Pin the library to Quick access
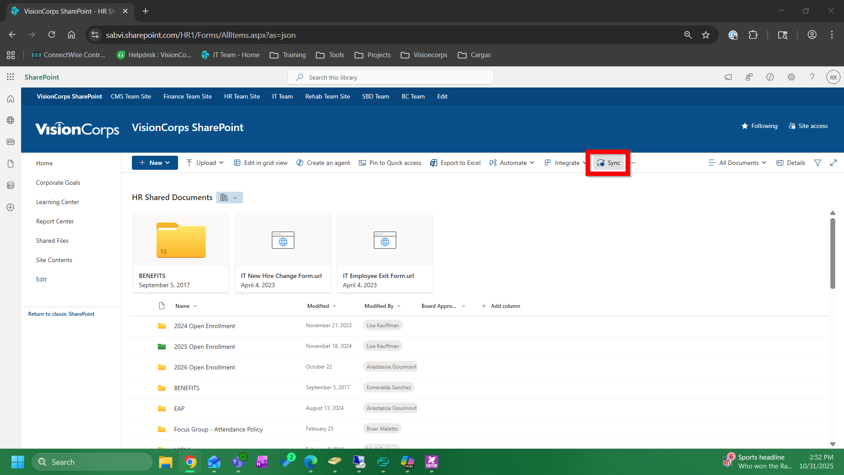 click(x=390, y=163)
